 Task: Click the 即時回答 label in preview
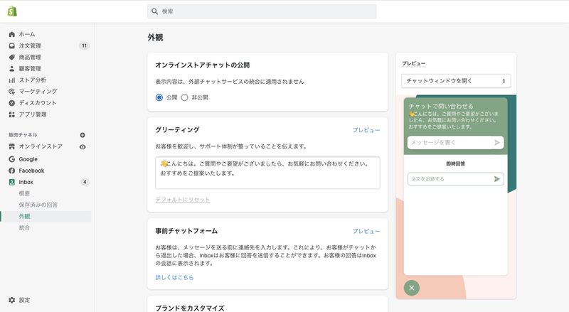[456, 164]
